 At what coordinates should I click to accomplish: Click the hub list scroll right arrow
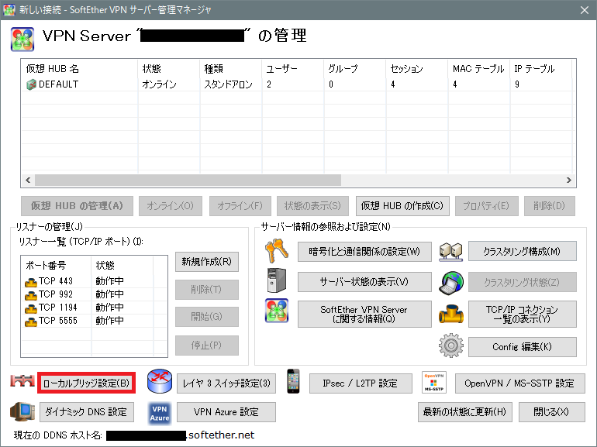569,181
